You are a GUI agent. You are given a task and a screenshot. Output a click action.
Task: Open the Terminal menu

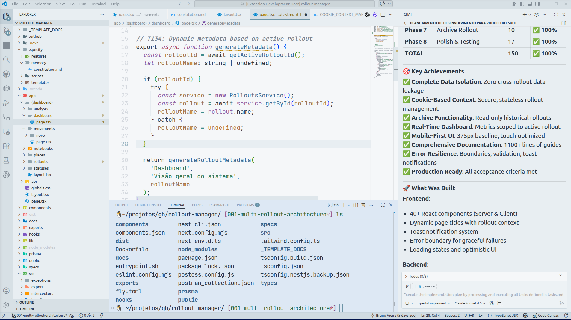coord(99,4)
